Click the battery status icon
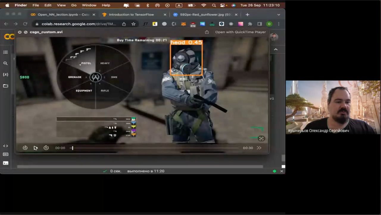Screen dimensions: 381x215 pos(191,5)
